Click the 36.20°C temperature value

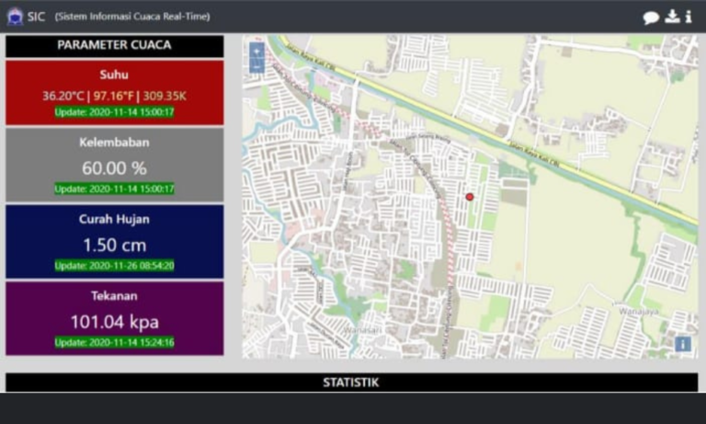[x=63, y=96]
